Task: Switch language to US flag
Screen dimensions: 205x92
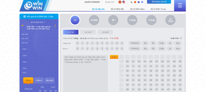Action: pyautogui.click(x=124, y=2)
